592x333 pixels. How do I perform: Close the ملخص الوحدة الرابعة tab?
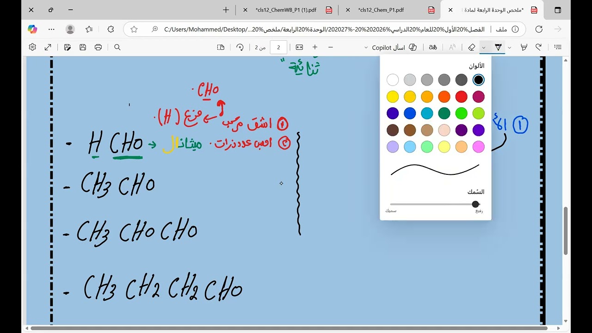[450, 10]
